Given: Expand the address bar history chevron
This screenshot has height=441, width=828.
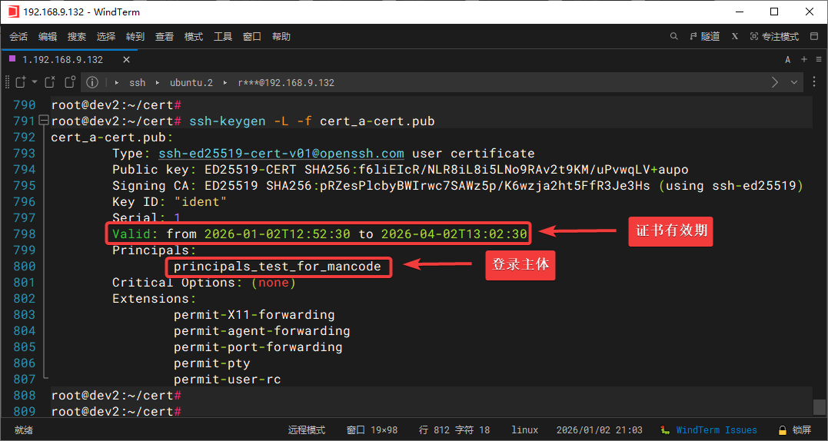Looking at the screenshot, I should point(794,82).
